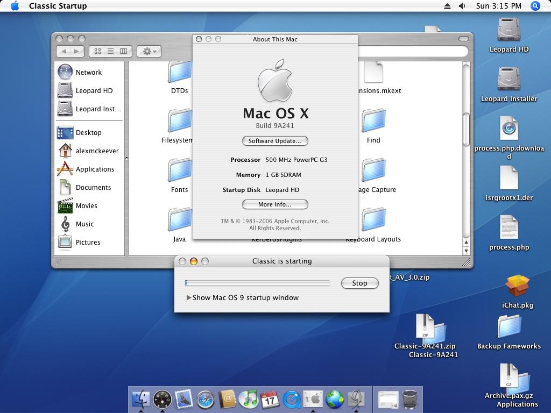551x413 pixels.
Task: Open Safari from the Dock
Action: tap(205, 400)
